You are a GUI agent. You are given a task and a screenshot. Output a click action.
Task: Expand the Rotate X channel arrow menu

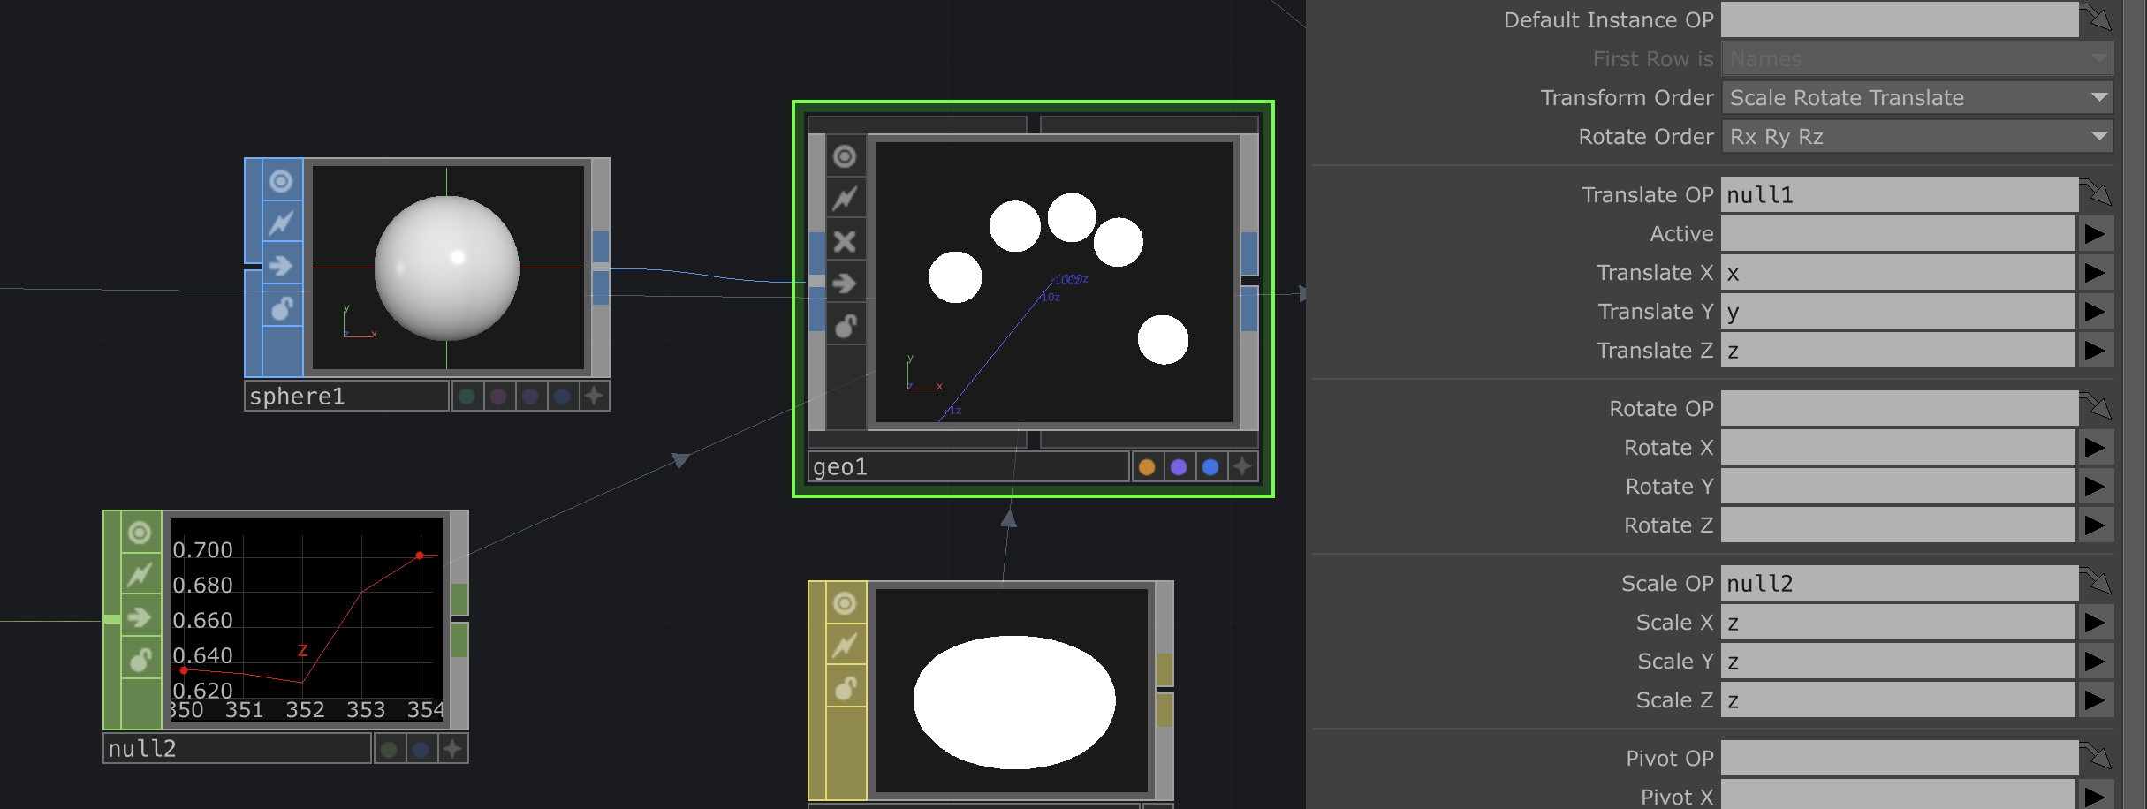[2095, 447]
